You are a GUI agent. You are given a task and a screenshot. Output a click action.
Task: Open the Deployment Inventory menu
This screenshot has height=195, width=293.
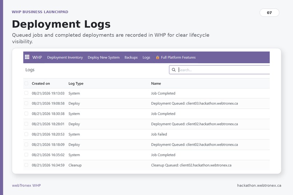click(65, 57)
